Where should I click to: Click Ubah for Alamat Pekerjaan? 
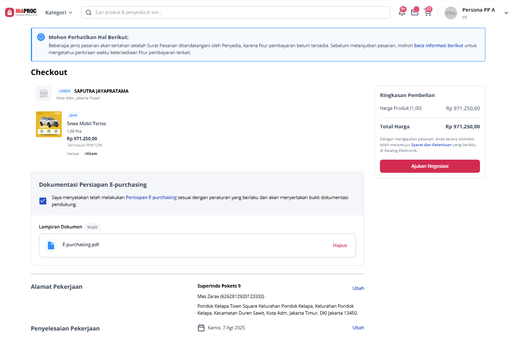tap(358, 288)
